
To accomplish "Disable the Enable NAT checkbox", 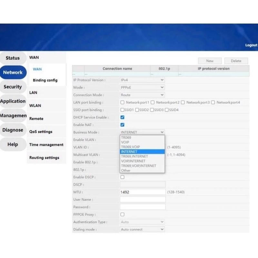I will (x=122, y=125).
